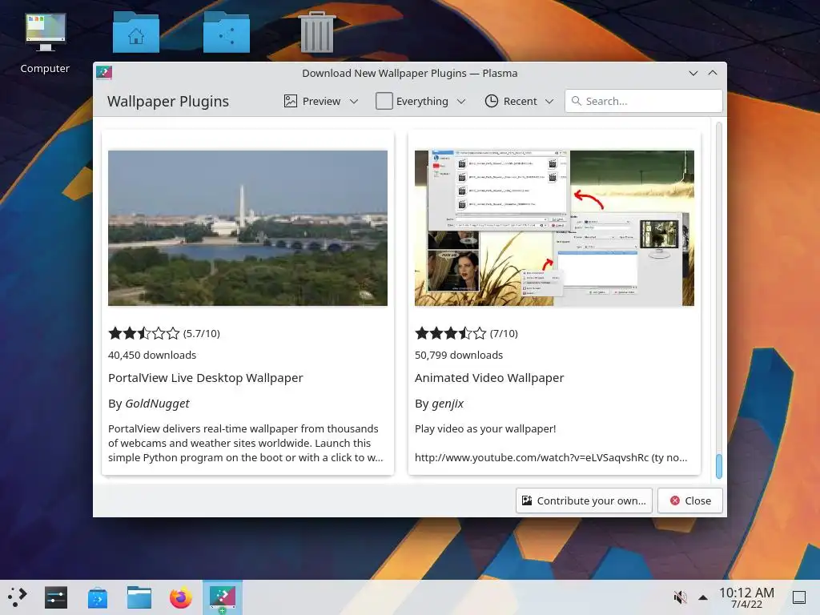This screenshot has width=820, height=615.
Task: Click the PortalView Live Desktop Wallpaper title
Action: tap(206, 378)
